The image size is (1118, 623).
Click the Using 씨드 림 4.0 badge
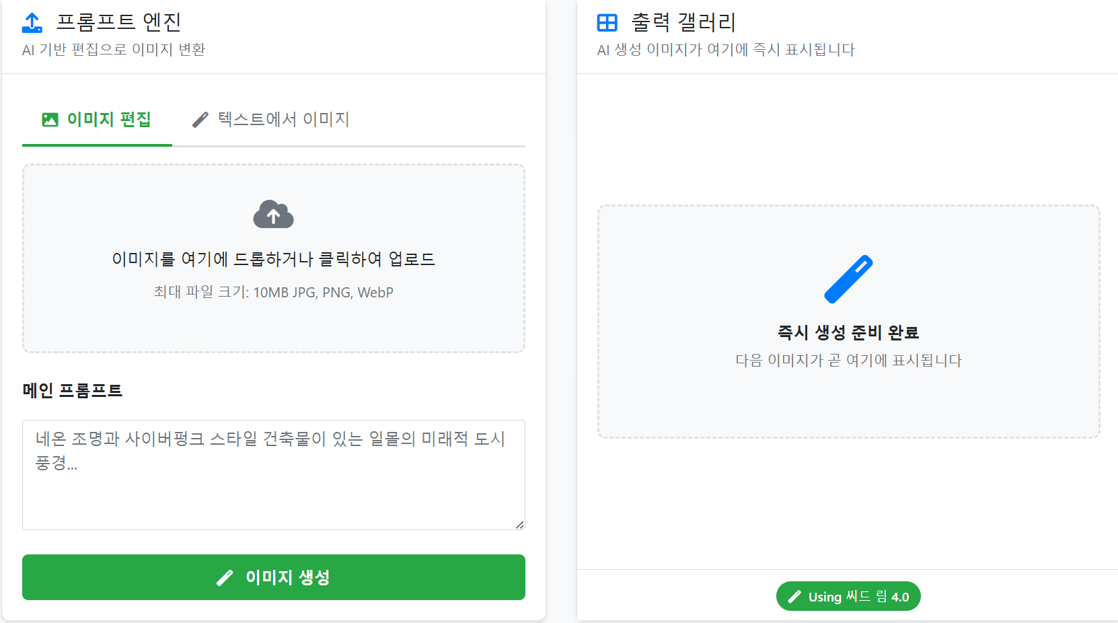click(848, 596)
